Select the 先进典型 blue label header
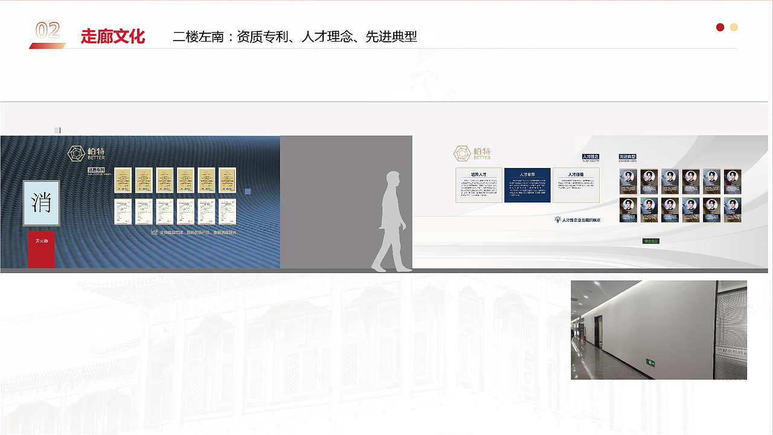The image size is (773, 435). point(628,156)
